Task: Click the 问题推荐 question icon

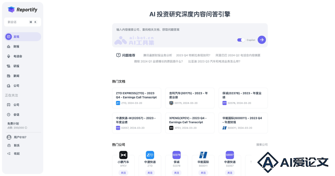Action: (x=119, y=55)
